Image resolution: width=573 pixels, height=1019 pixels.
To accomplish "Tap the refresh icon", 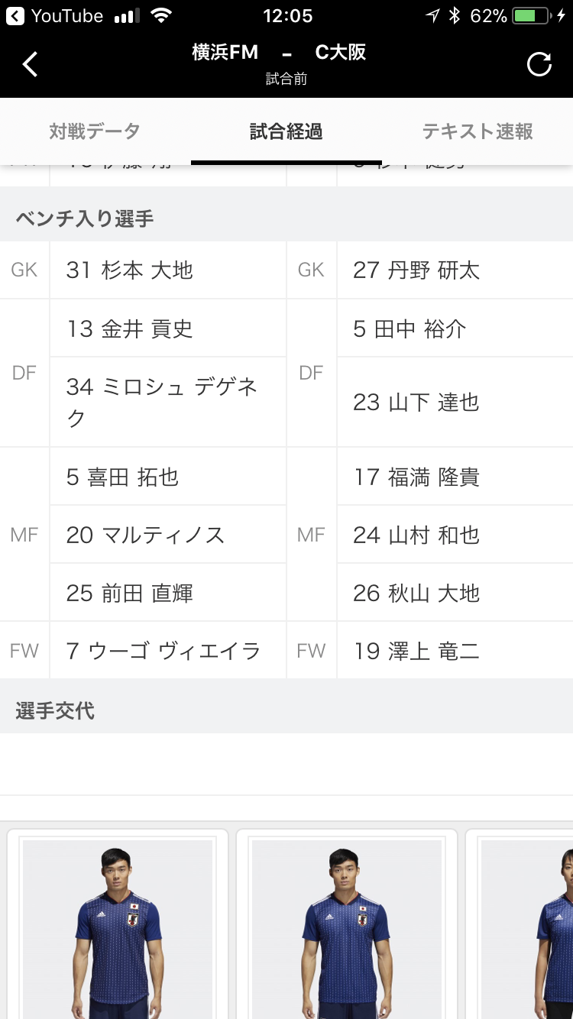I will tap(539, 64).
